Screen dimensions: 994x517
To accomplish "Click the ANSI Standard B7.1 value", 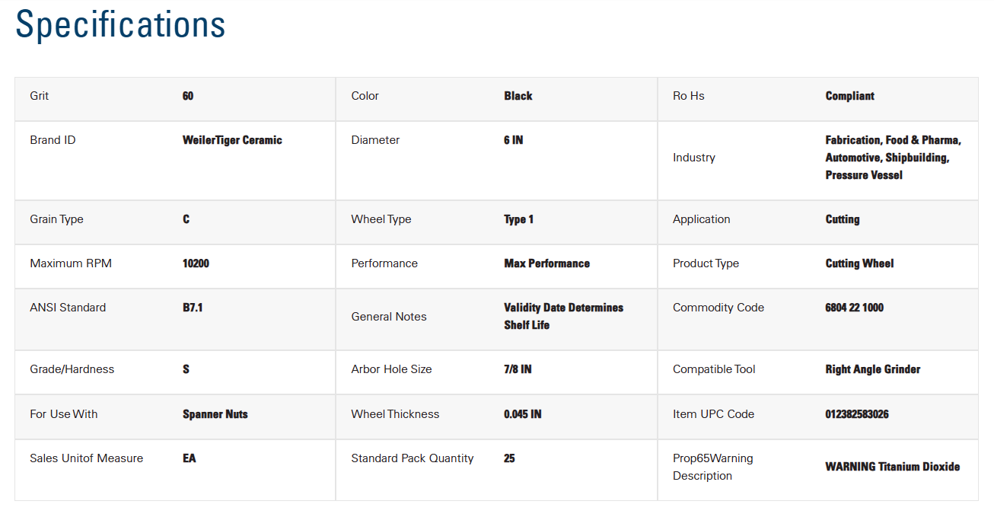I will 193,308.
